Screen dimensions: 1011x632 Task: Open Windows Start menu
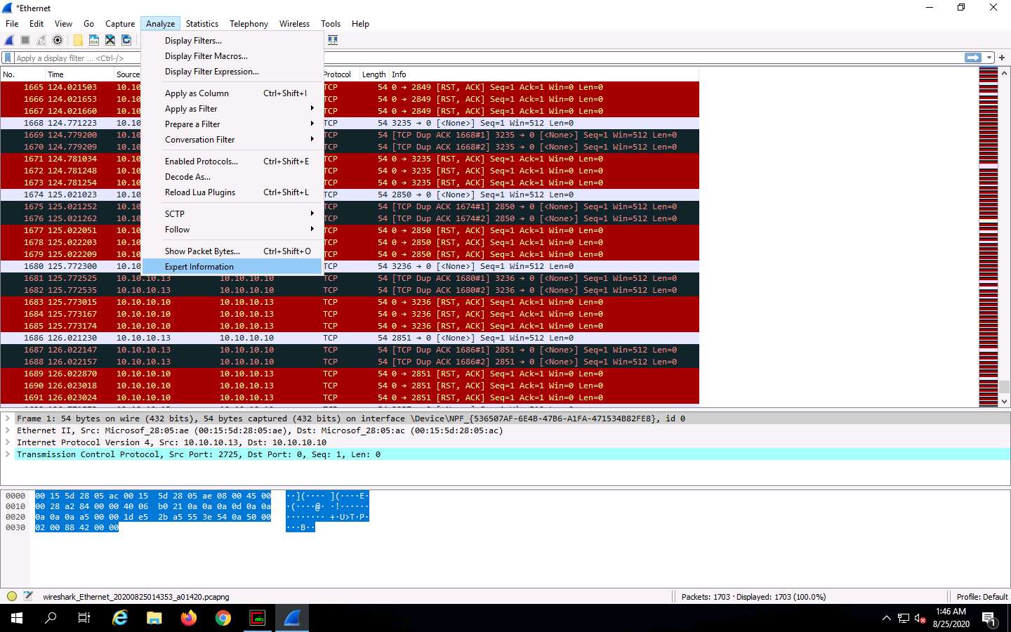point(17,618)
